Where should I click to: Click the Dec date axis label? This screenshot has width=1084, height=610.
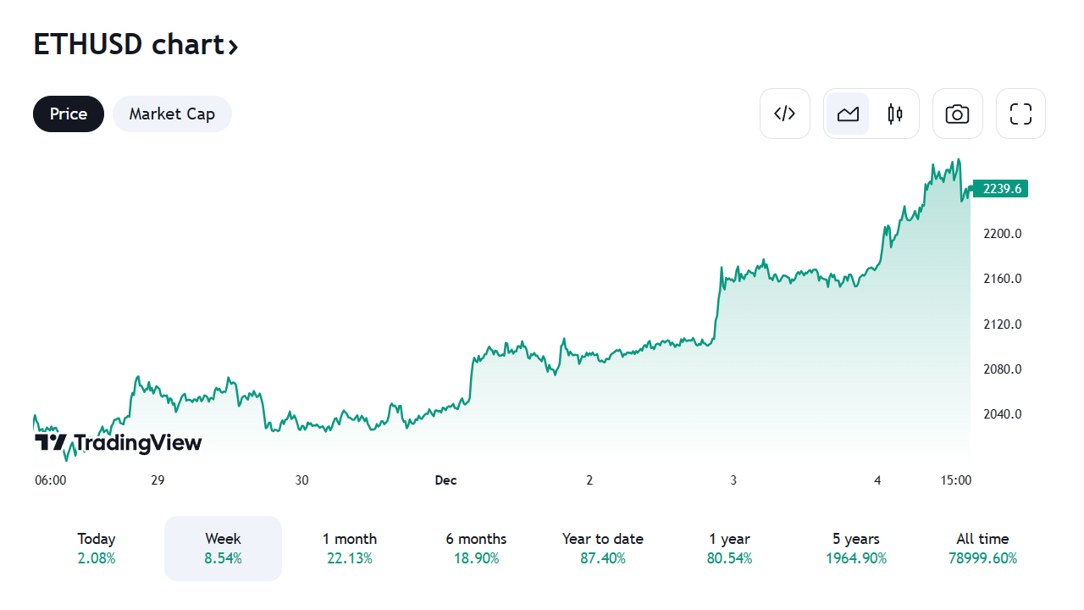coord(445,480)
